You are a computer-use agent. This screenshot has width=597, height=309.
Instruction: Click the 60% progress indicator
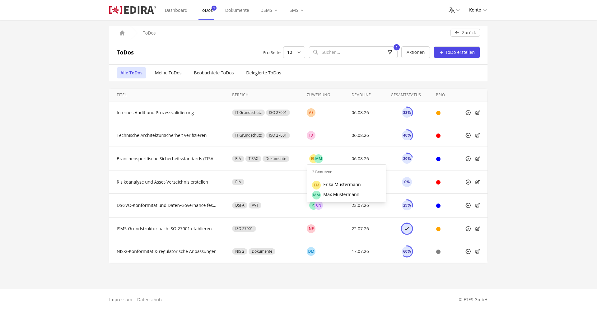coord(407,251)
